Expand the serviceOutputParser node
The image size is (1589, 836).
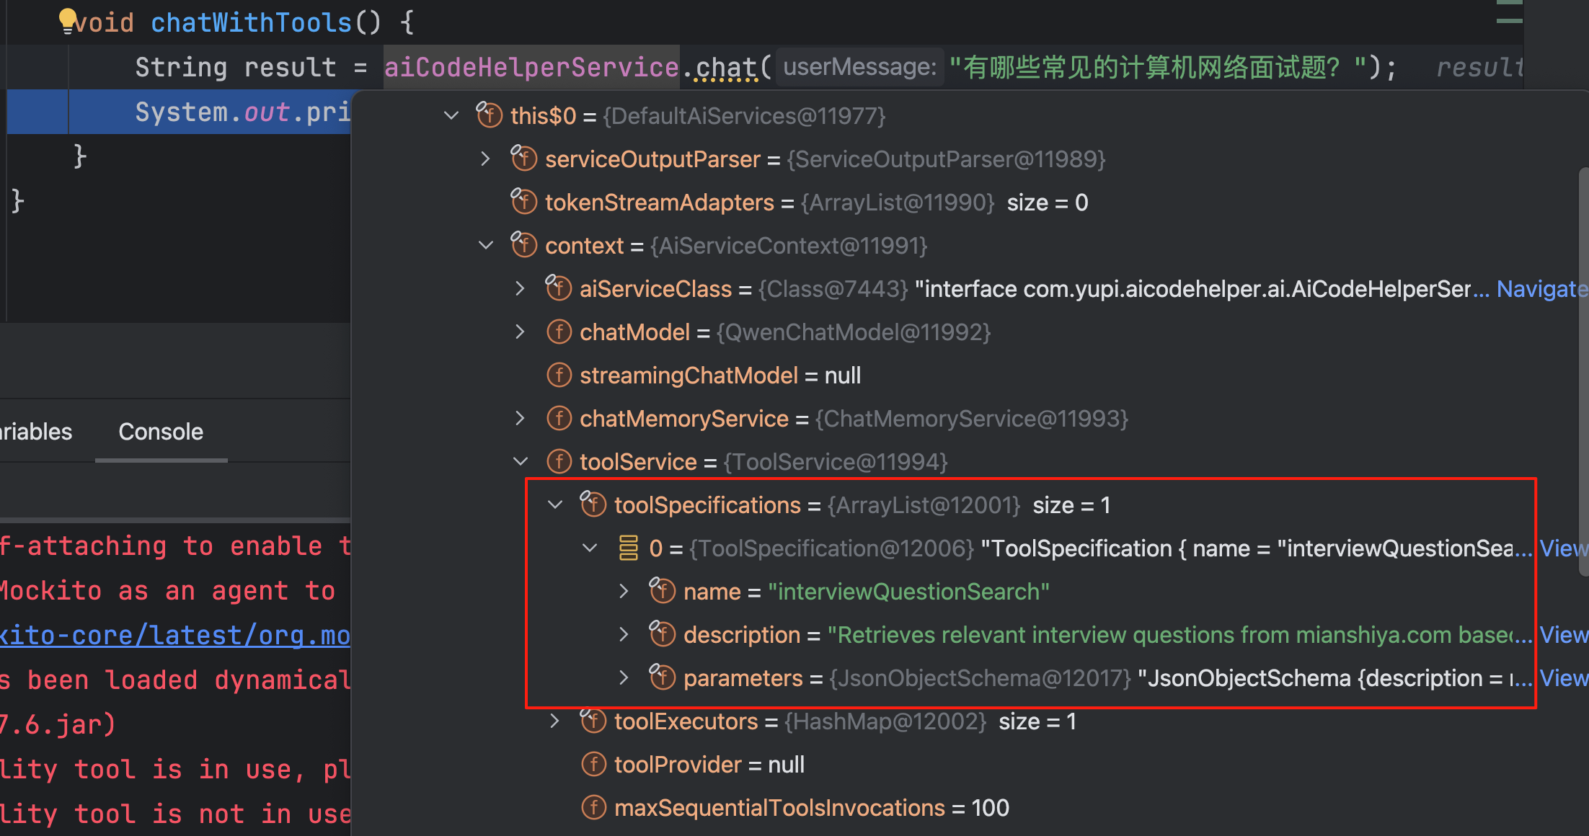click(x=486, y=159)
